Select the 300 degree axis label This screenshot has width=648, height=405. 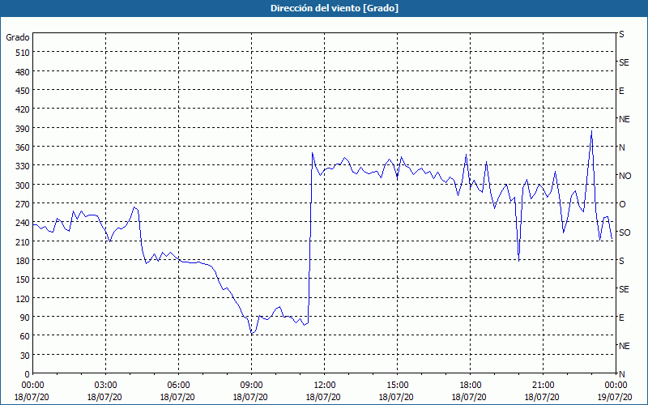coord(23,185)
